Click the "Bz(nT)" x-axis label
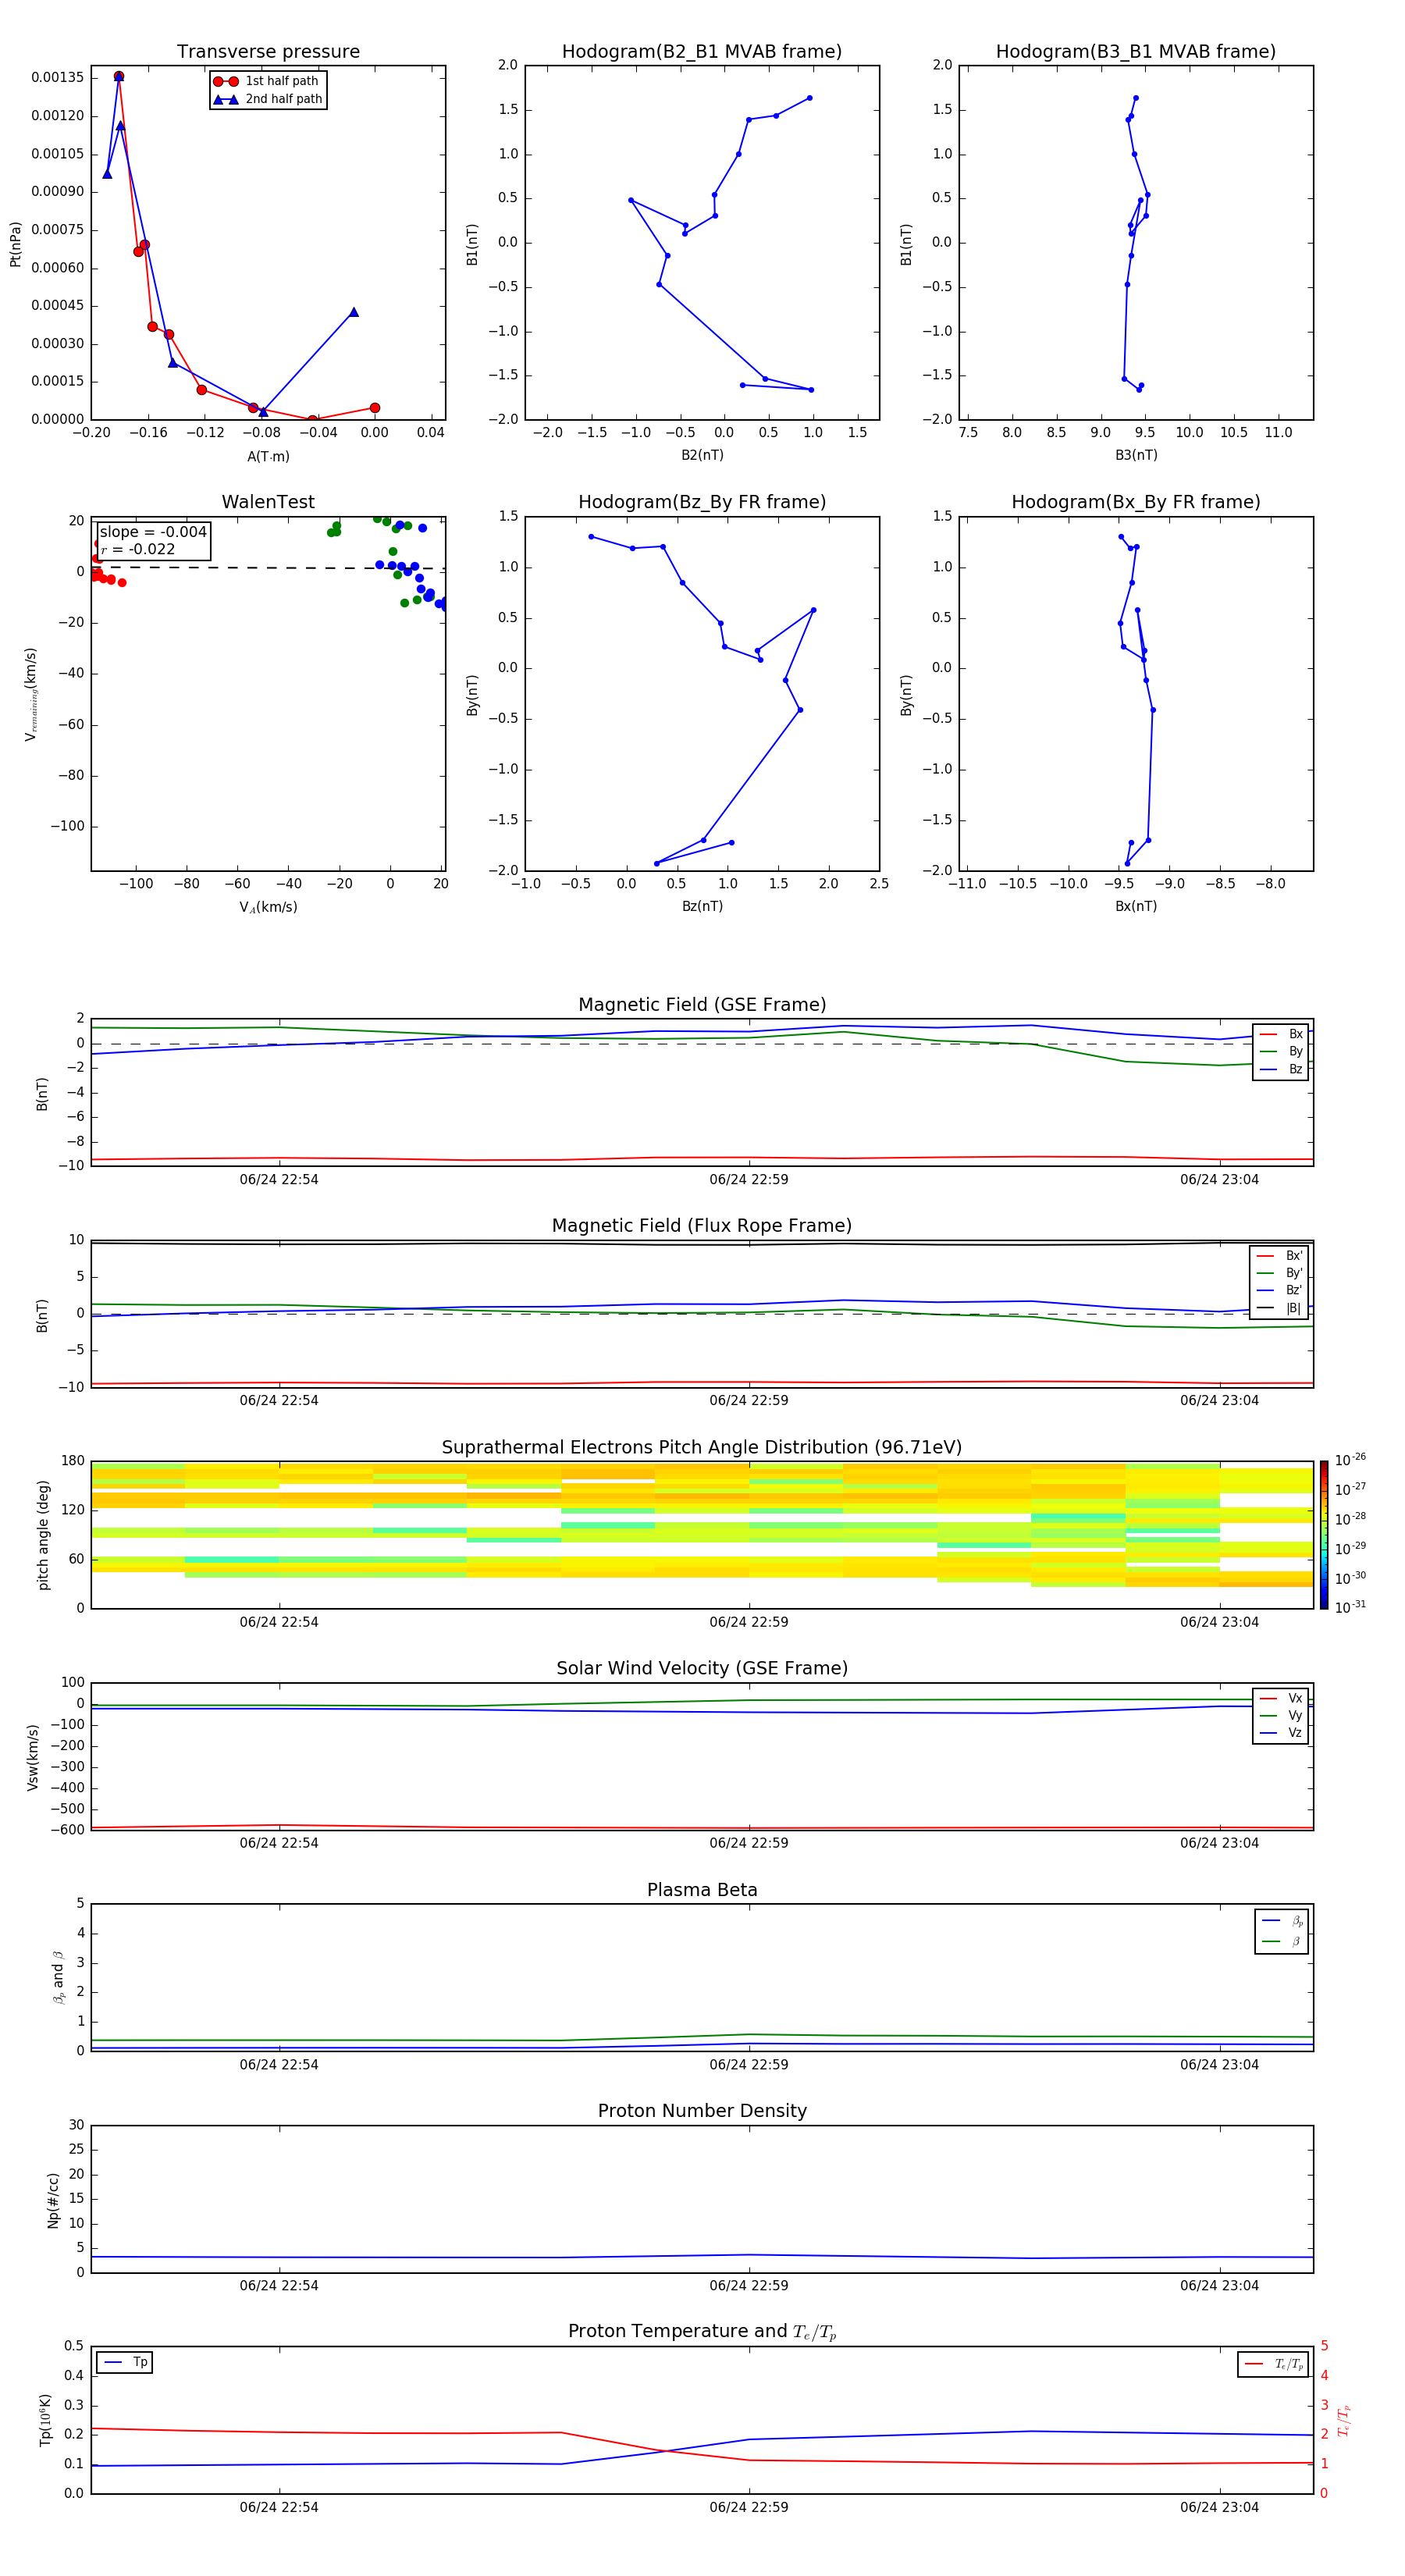The image size is (1405, 2576). (702, 906)
